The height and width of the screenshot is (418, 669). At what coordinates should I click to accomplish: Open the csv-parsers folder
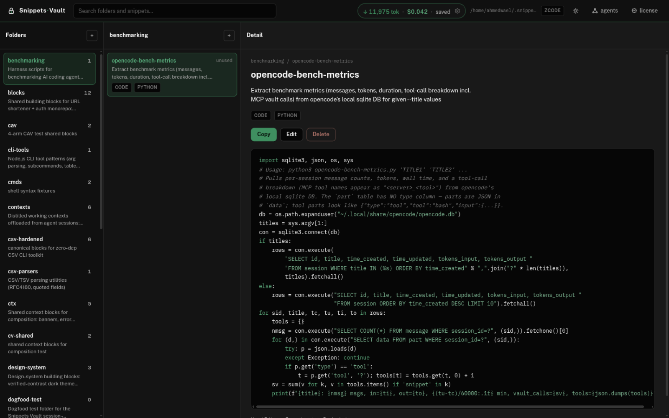pyautogui.click(x=49, y=279)
